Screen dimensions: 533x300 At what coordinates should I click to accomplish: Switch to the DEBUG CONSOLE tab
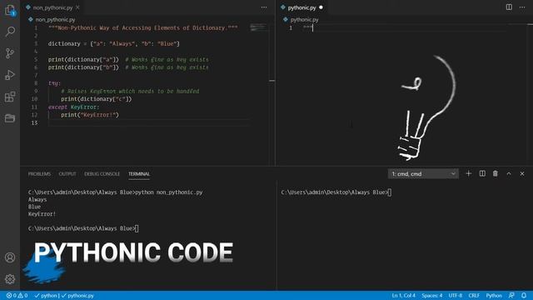pos(102,174)
